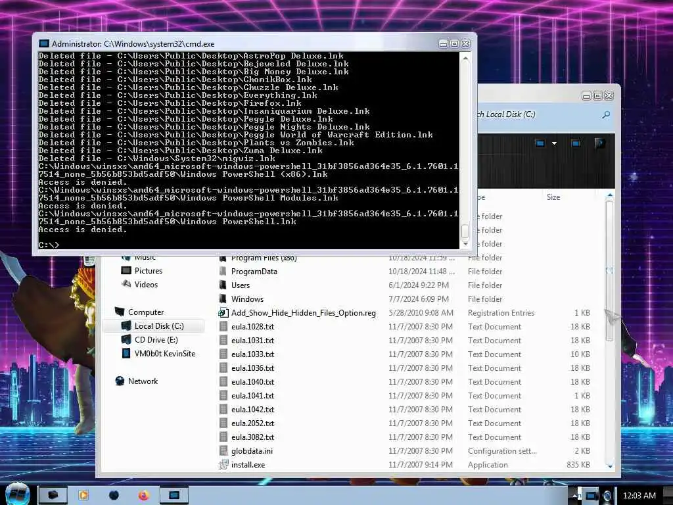Click the C:\> command prompt line

(x=49, y=245)
